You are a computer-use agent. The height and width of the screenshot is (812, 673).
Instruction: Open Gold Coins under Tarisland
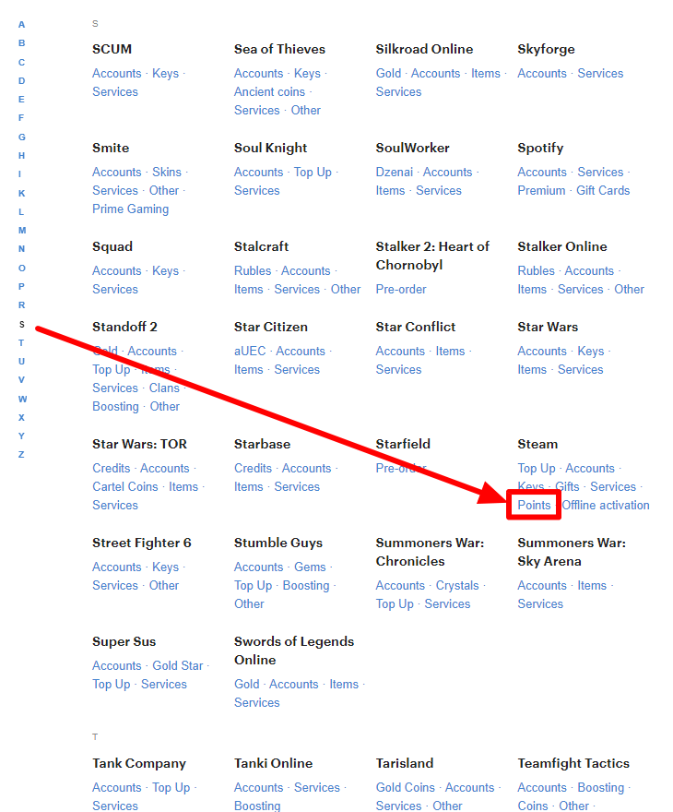405,788
